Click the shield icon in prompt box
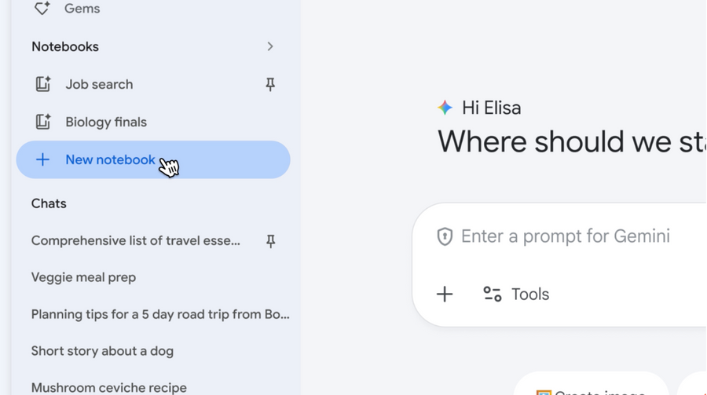The height and width of the screenshot is (395, 707). click(x=445, y=236)
